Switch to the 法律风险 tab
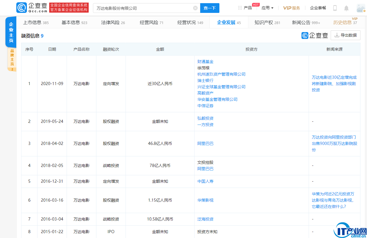367x238 pixels. coord(113,22)
